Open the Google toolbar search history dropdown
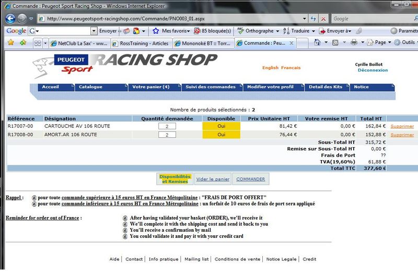 pos(94,31)
